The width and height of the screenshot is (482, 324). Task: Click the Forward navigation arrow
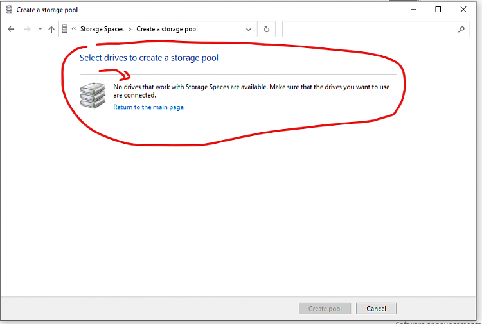27,30
